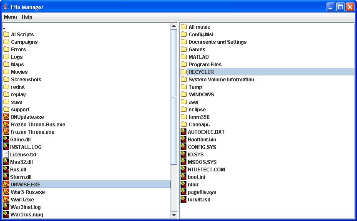The image size is (357, 221).
Task: Click the left pane scrollbar up arrow
Action: pyautogui.click(x=174, y=26)
